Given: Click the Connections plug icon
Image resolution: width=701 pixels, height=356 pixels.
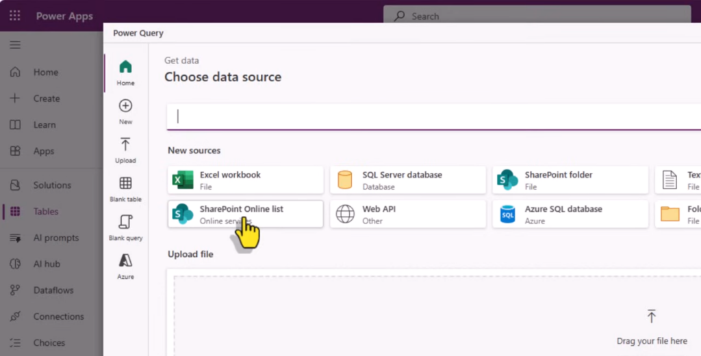Looking at the screenshot, I should [x=15, y=316].
